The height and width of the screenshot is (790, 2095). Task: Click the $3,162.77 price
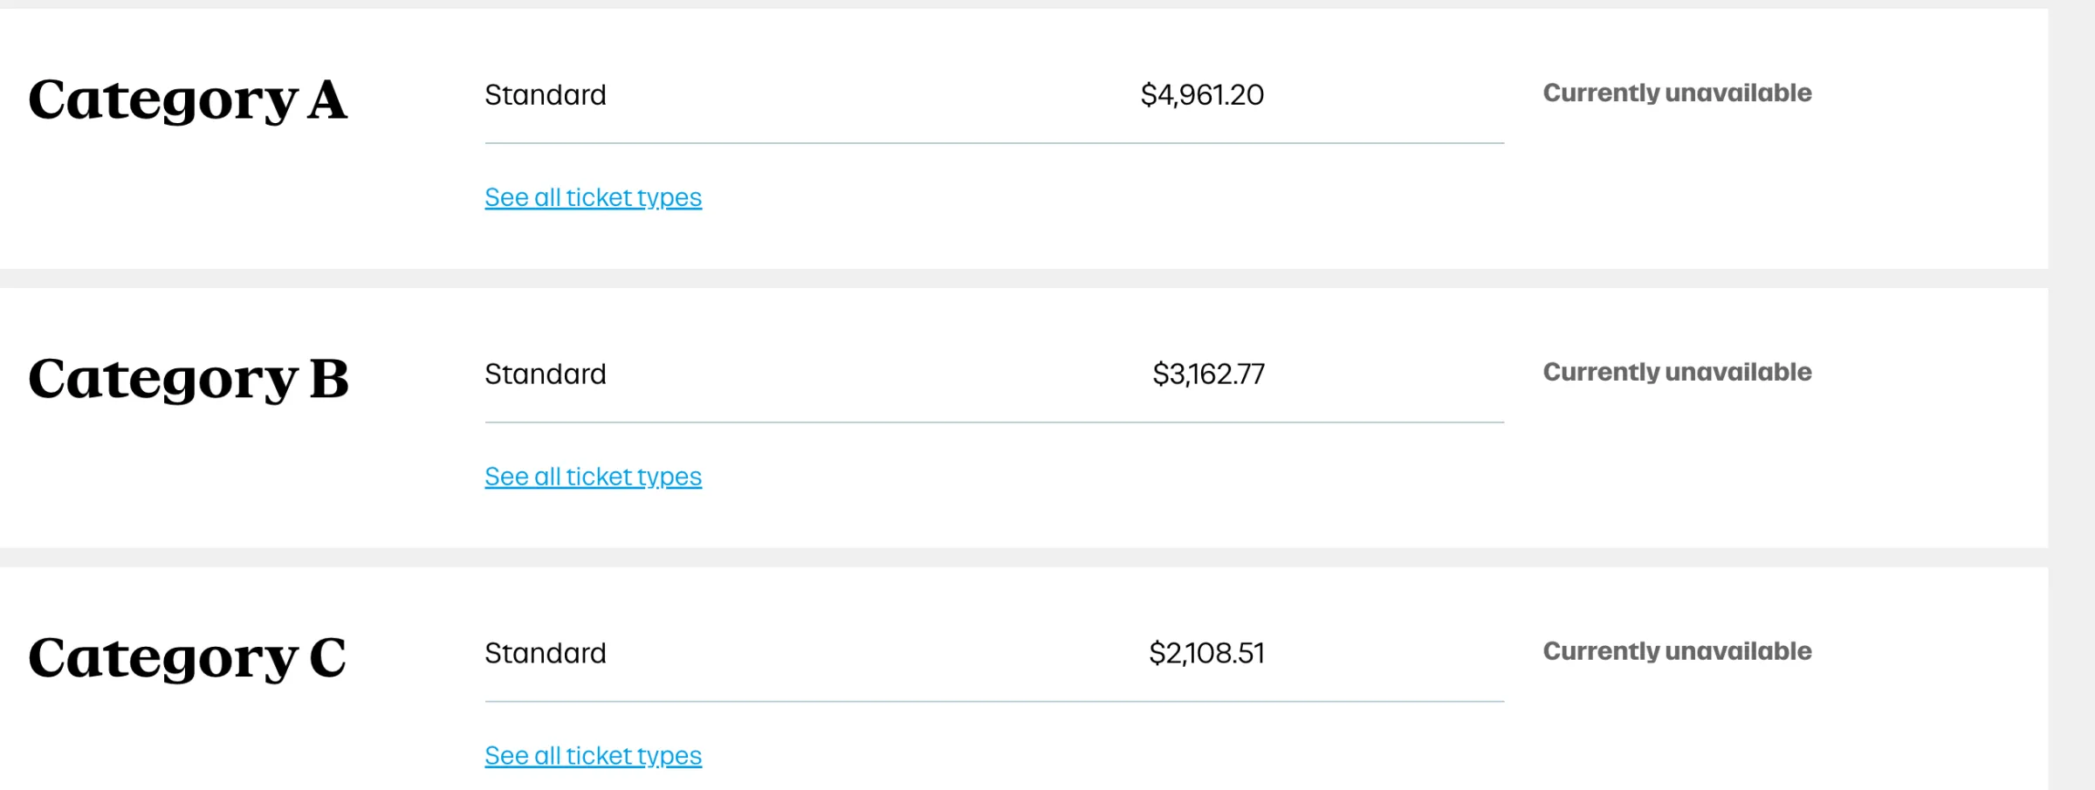coord(1208,374)
